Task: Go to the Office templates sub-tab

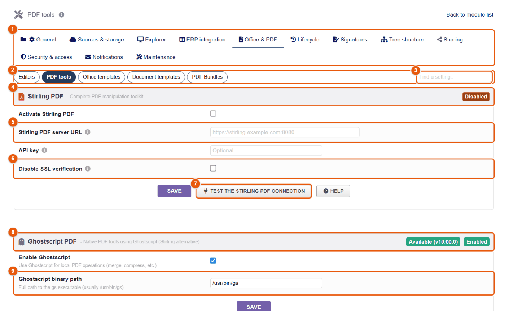Action: point(102,77)
